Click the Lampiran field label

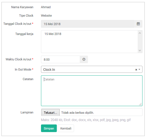tap(27, 112)
